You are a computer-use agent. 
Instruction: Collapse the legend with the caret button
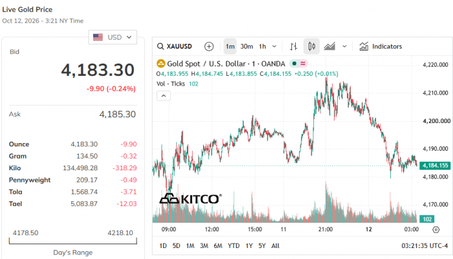[x=164, y=96]
